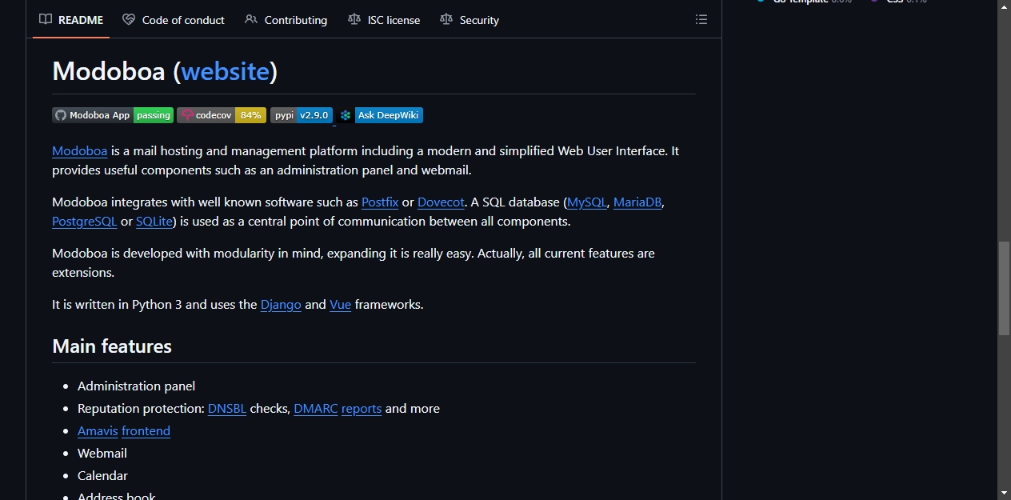Open the PostgreSQL link
The height and width of the screenshot is (500, 1011).
pyautogui.click(x=85, y=221)
